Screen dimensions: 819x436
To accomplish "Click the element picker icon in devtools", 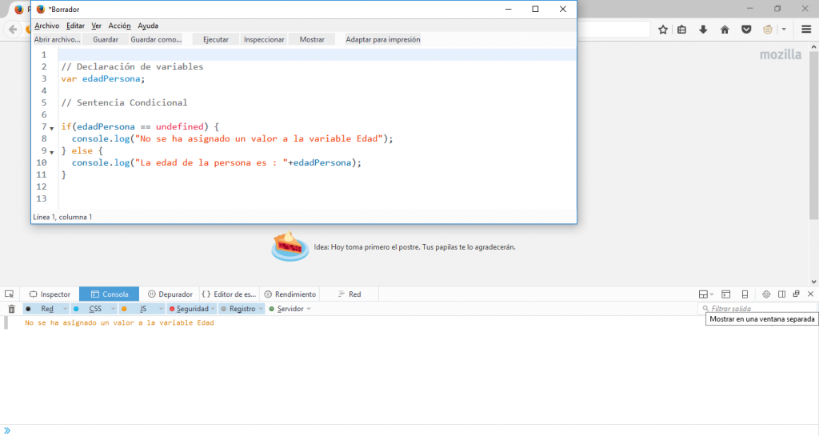I will pyautogui.click(x=10, y=294).
